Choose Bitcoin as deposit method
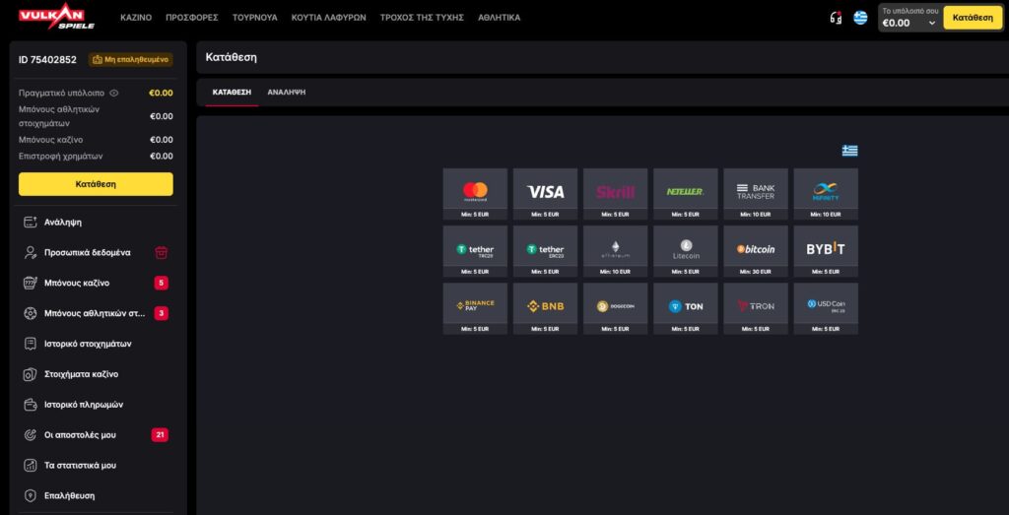The width and height of the screenshot is (1009, 515). (755, 249)
